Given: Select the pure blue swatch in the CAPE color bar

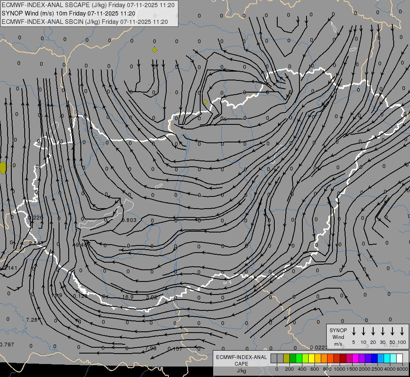Looking at the screenshot, I should 374,358.
